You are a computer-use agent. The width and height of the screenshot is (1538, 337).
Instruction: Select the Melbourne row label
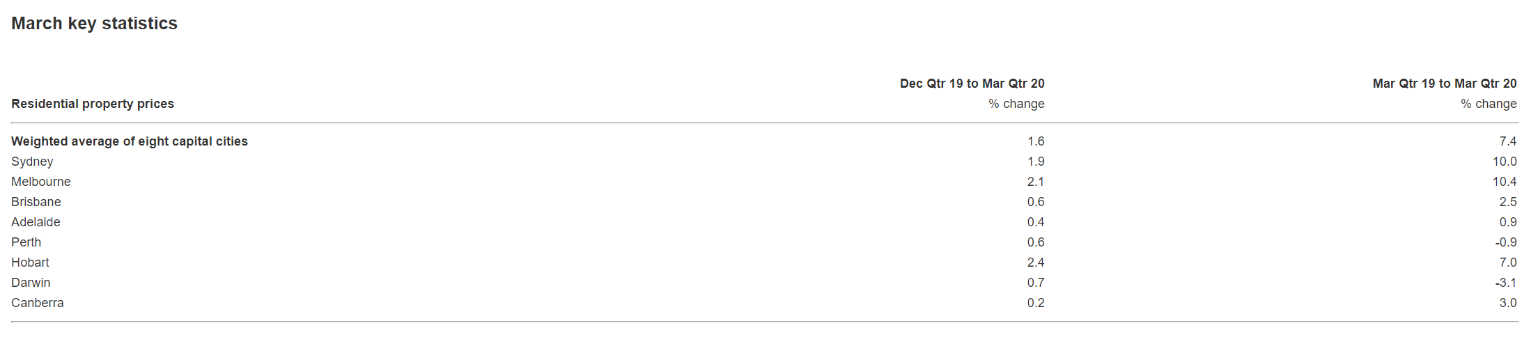pos(41,182)
